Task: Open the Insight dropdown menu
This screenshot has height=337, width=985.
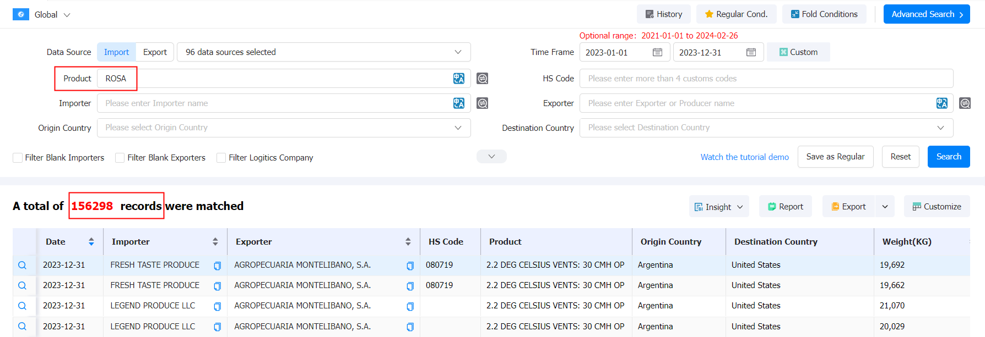Action: tap(718, 207)
